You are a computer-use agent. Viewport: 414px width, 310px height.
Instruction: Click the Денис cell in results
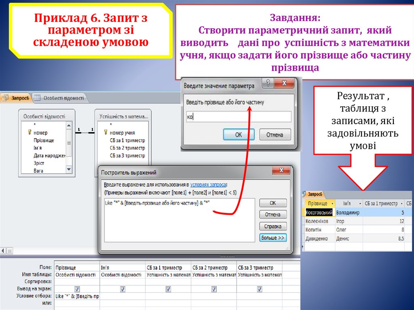349,238
